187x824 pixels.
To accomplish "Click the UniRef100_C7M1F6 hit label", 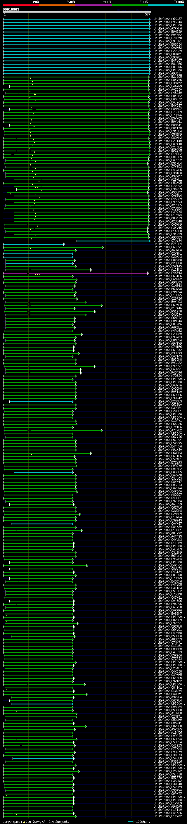I will point(168,347).
